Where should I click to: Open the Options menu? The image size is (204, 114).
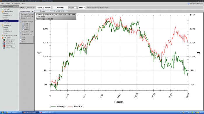8,3
